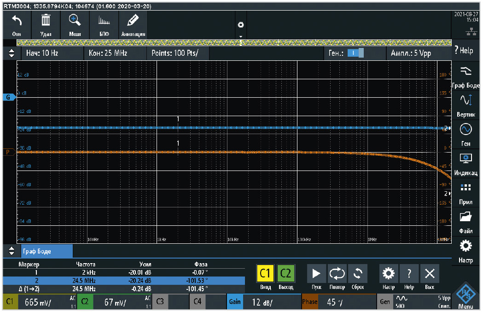Viewport: 483px width, 312px height.
Task: Select marker 2 at the gain trace end
Action: pos(447,128)
